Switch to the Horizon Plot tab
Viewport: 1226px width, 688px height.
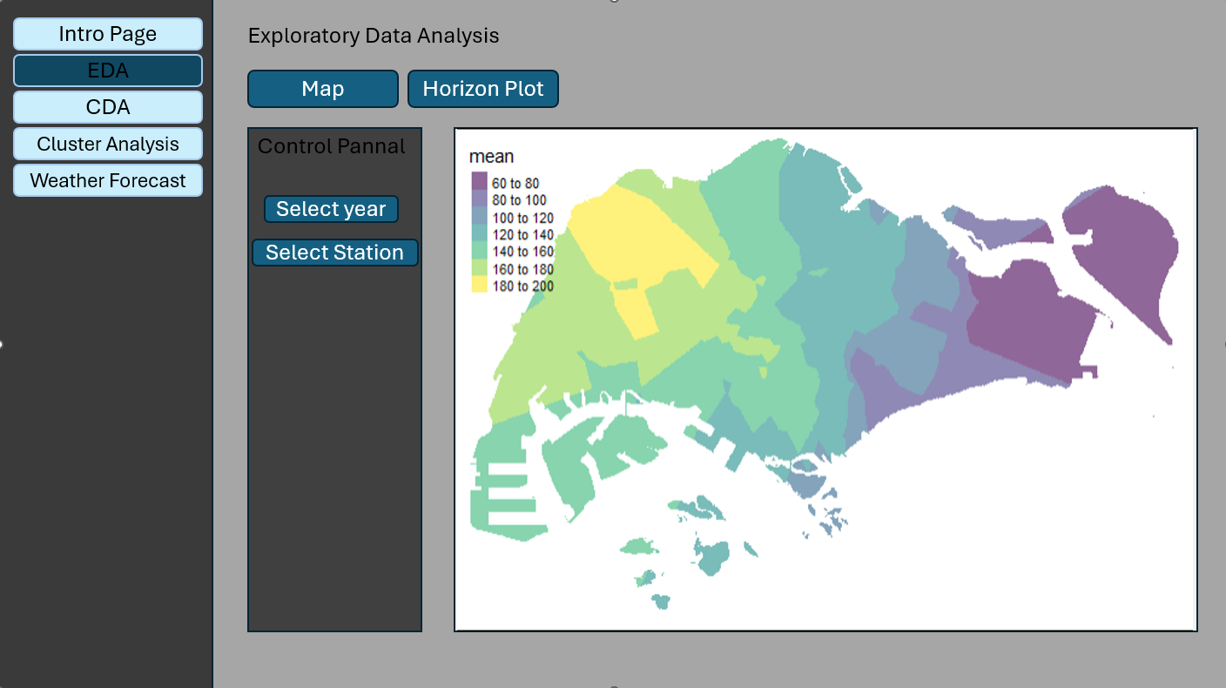483,89
